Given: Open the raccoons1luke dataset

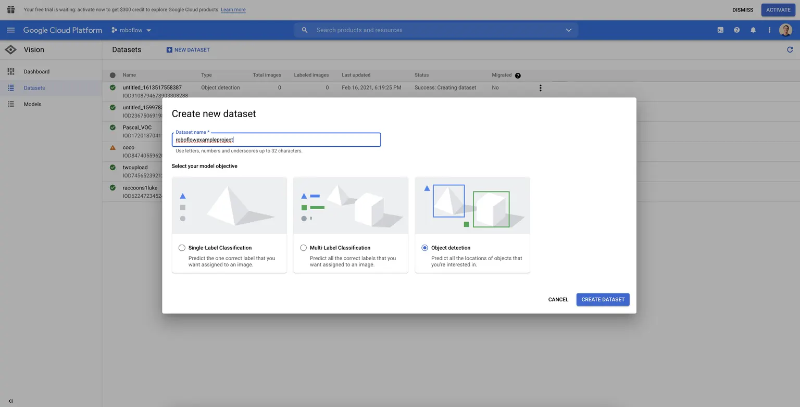Looking at the screenshot, I should point(140,188).
